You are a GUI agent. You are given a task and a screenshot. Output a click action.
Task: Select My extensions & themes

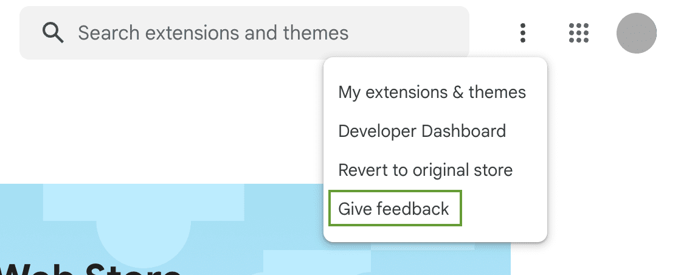pos(432,92)
